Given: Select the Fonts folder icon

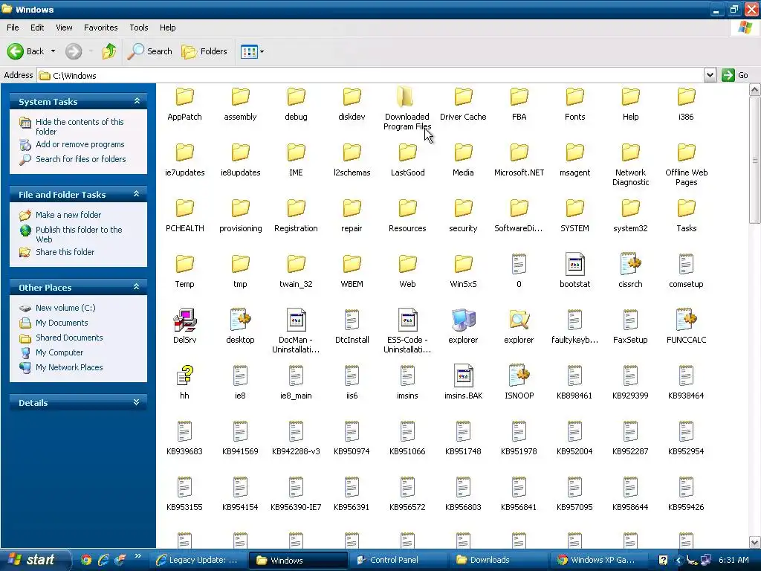Looking at the screenshot, I should 574,97.
